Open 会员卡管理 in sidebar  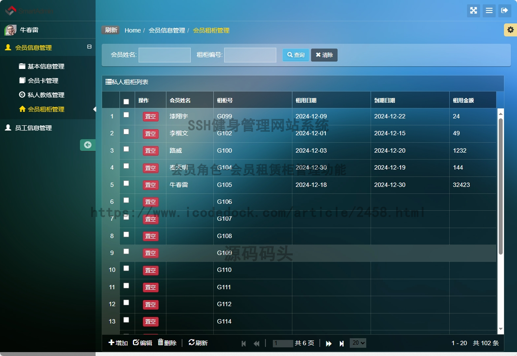(x=39, y=81)
